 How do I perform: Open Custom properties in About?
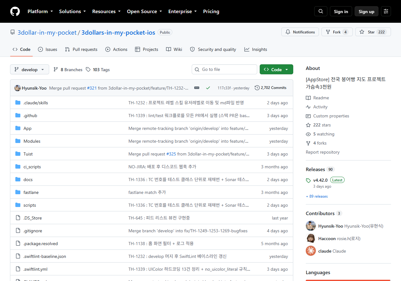(x=327, y=116)
